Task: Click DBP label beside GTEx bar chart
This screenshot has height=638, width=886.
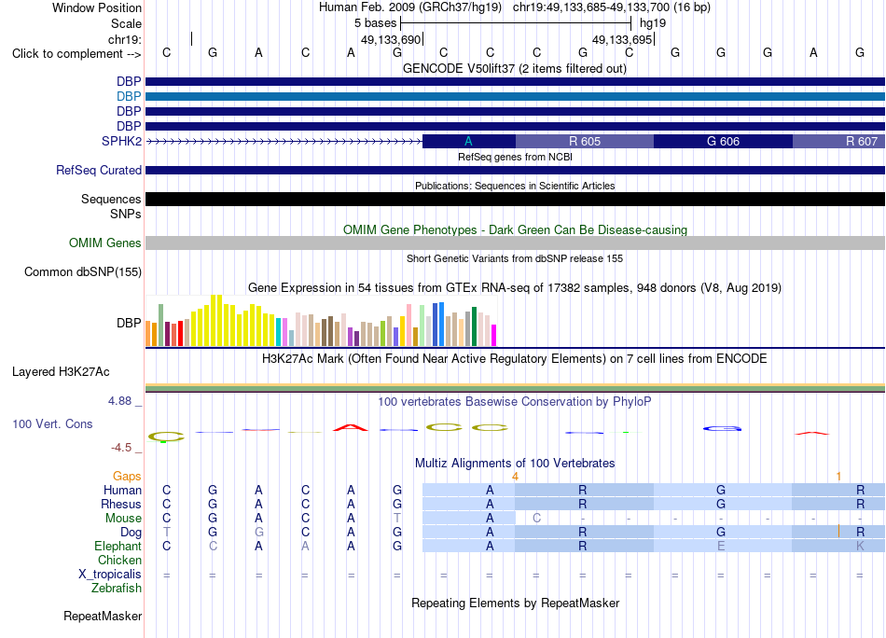Action: [129, 324]
